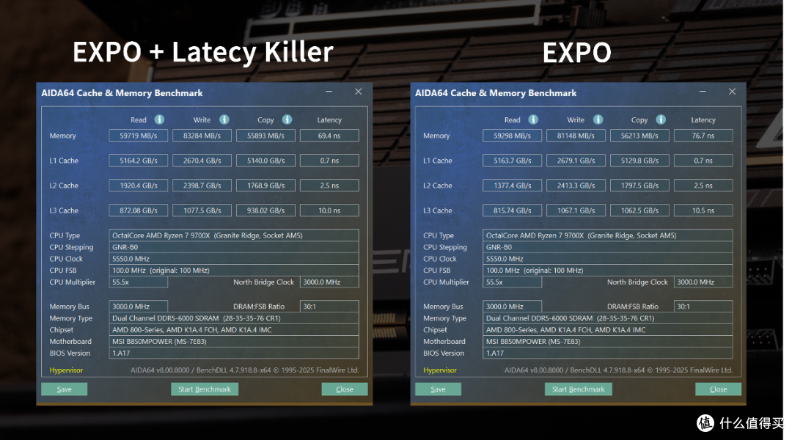Image resolution: width=792 pixels, height=440 pixels.
Task: Select Memory Copy value 55893 MB/s
Action: (265, 136)
